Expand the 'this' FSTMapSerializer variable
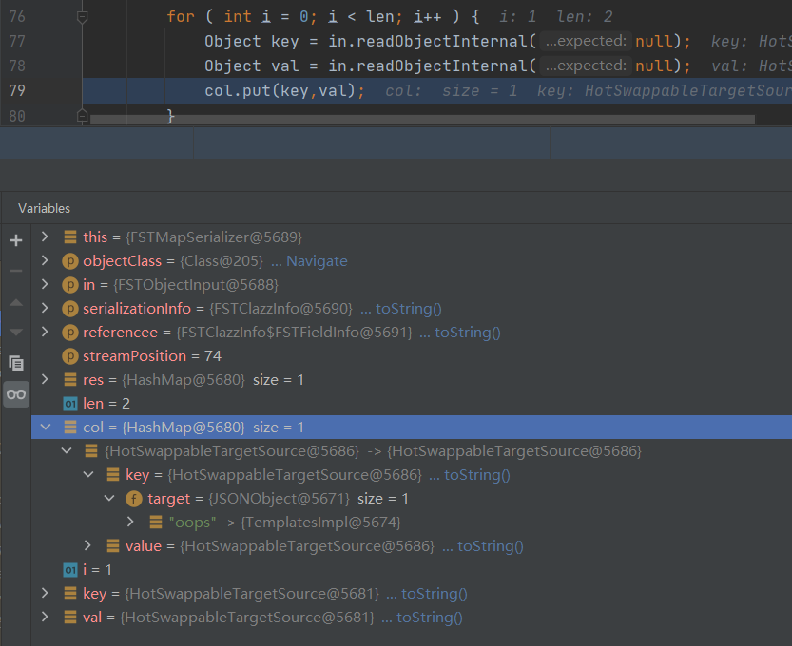The height and width of the screenshot is (646, 792). (x=45, y=237)
